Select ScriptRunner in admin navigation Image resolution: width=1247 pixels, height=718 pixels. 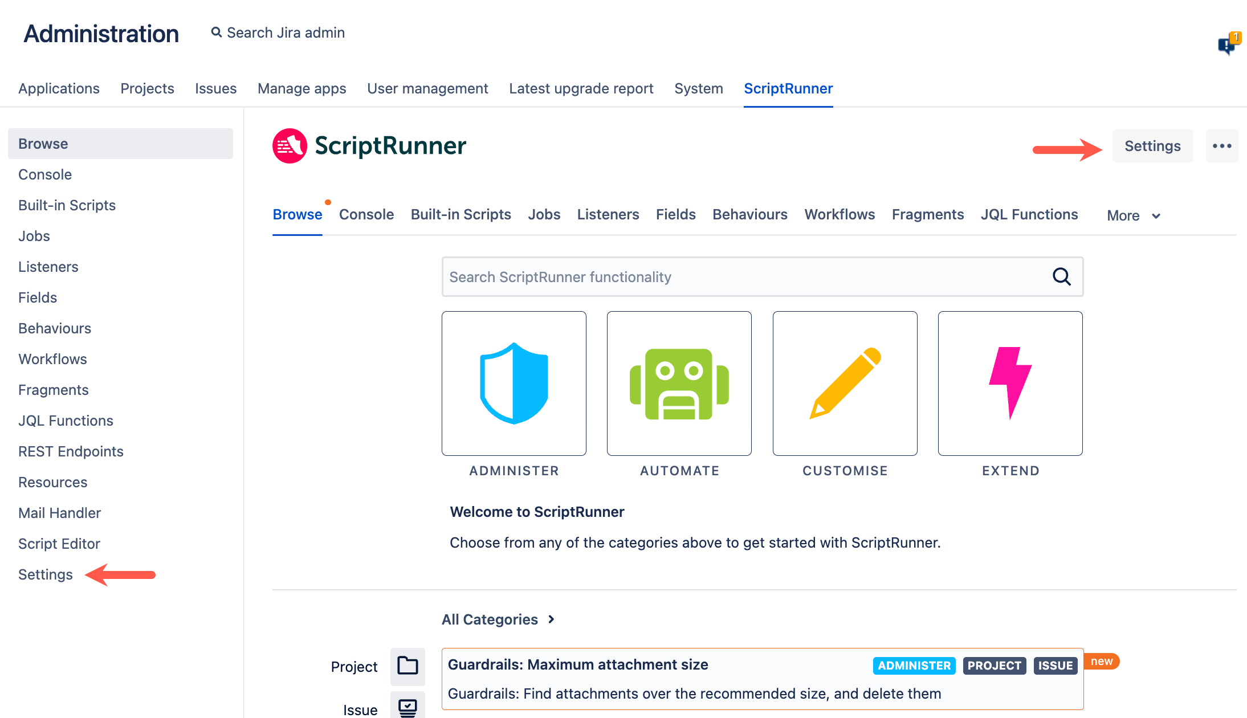point(788,88)
